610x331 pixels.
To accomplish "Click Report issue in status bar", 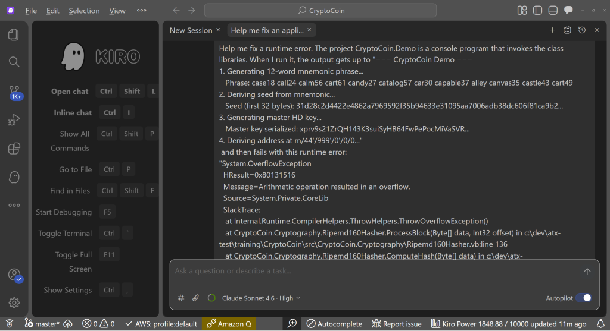I will [x=396, y=324].
